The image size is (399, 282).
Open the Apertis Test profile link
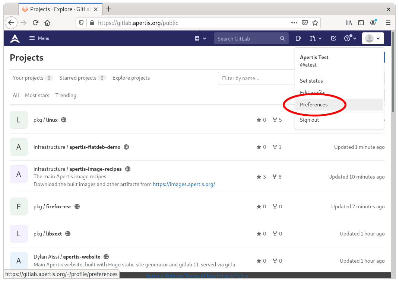click(314, 61)
